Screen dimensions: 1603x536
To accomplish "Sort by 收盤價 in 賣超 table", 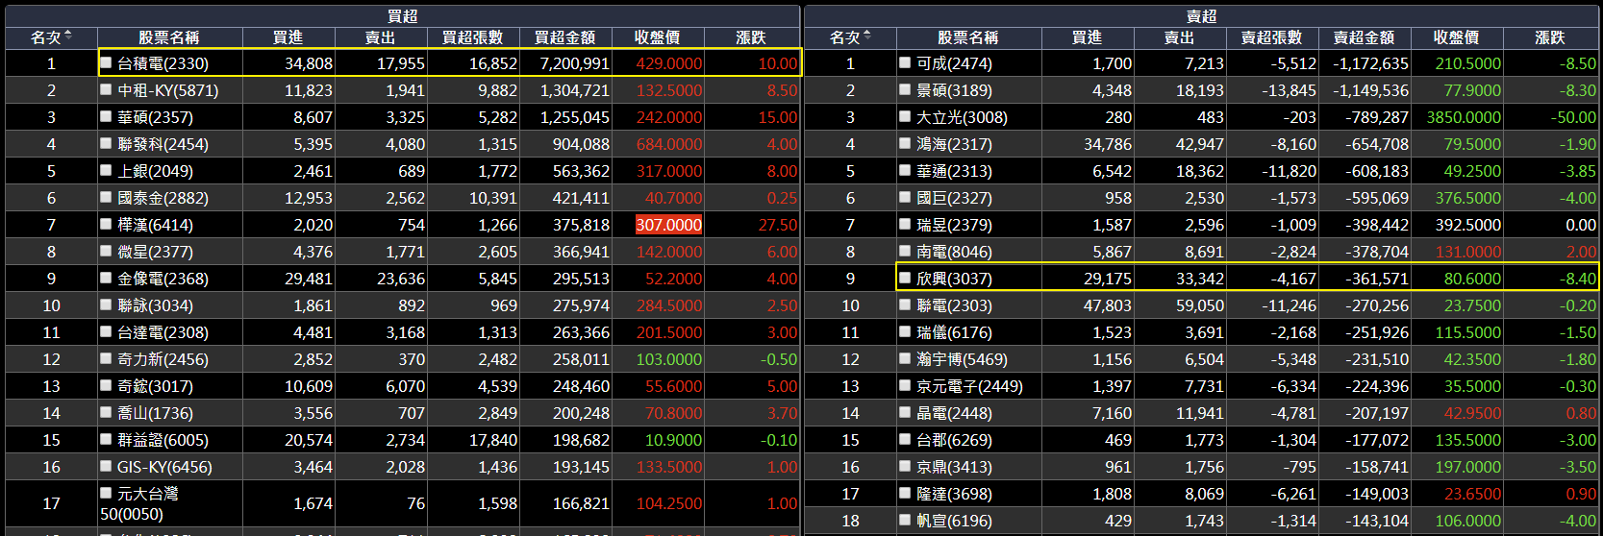I will pos(1456,37).
